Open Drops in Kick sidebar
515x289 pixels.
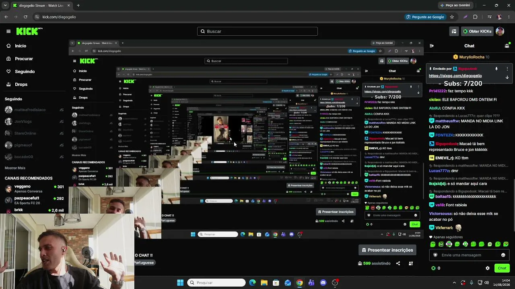click(x=21, y=84)
